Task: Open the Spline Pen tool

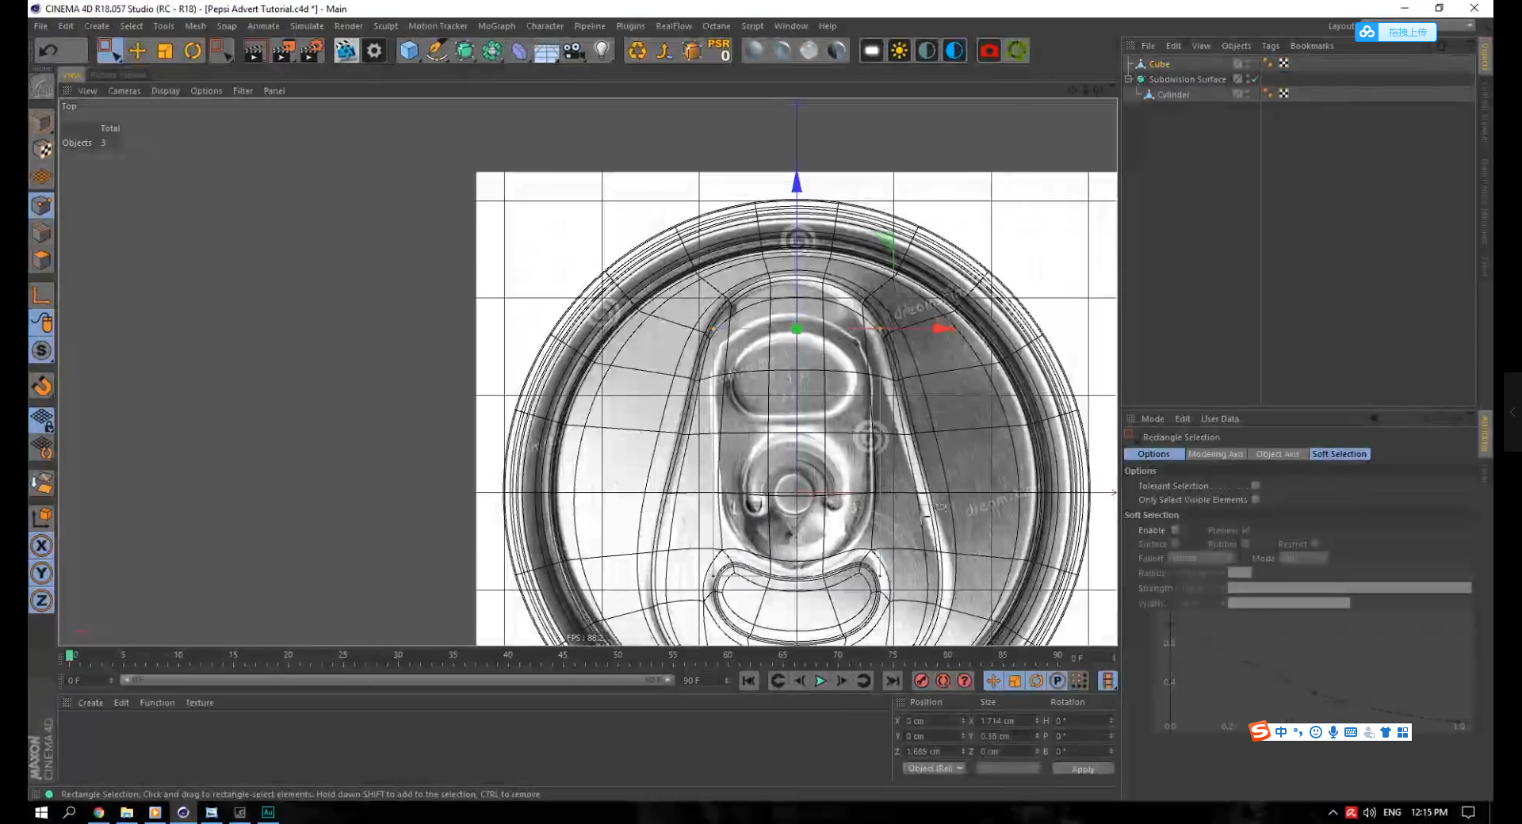Action: point(437,51)
